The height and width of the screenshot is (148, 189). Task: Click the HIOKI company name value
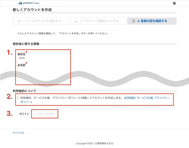coord(22,58)
